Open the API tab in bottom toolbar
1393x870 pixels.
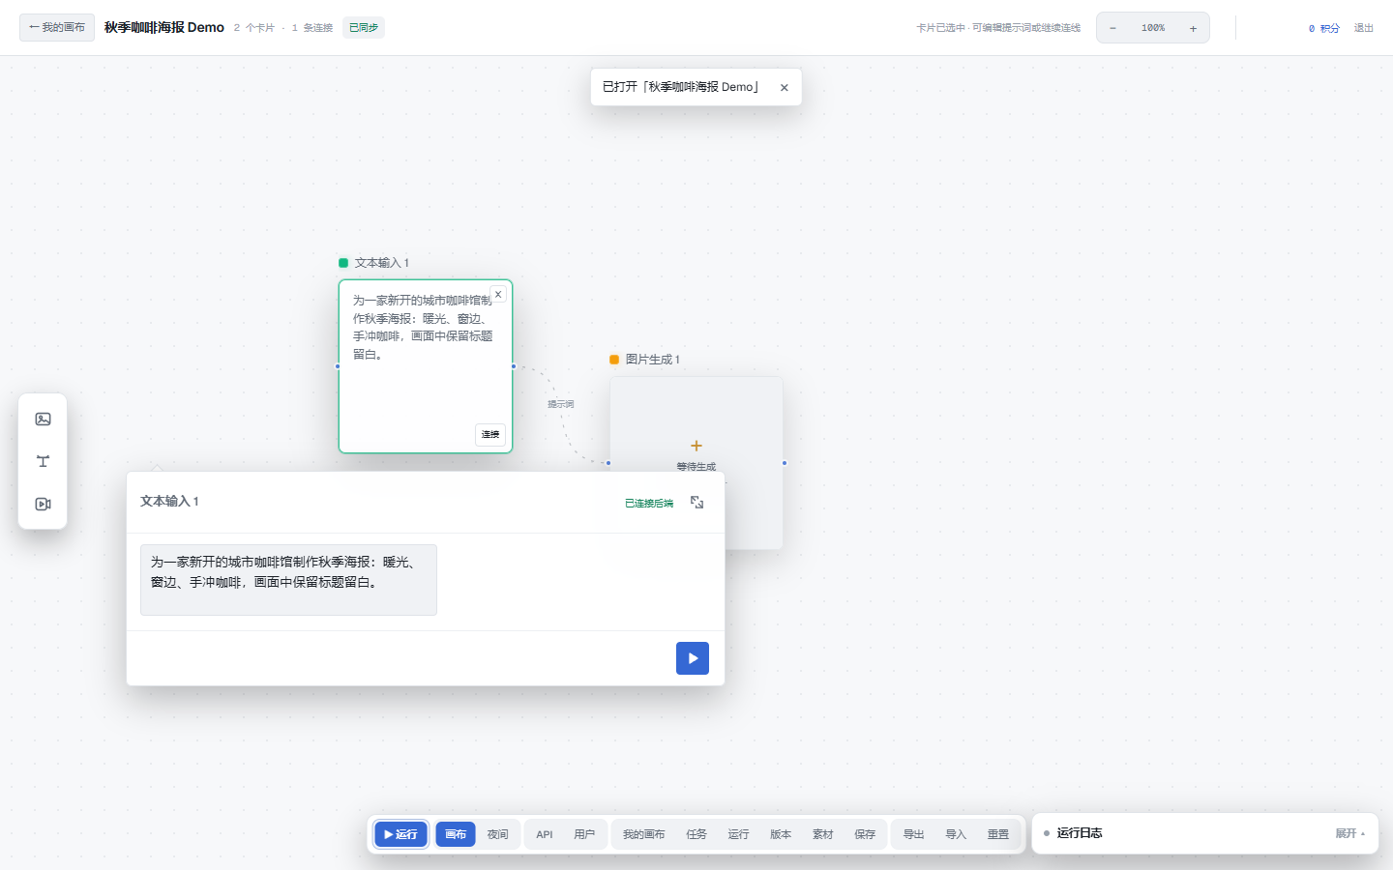(545, 834)
